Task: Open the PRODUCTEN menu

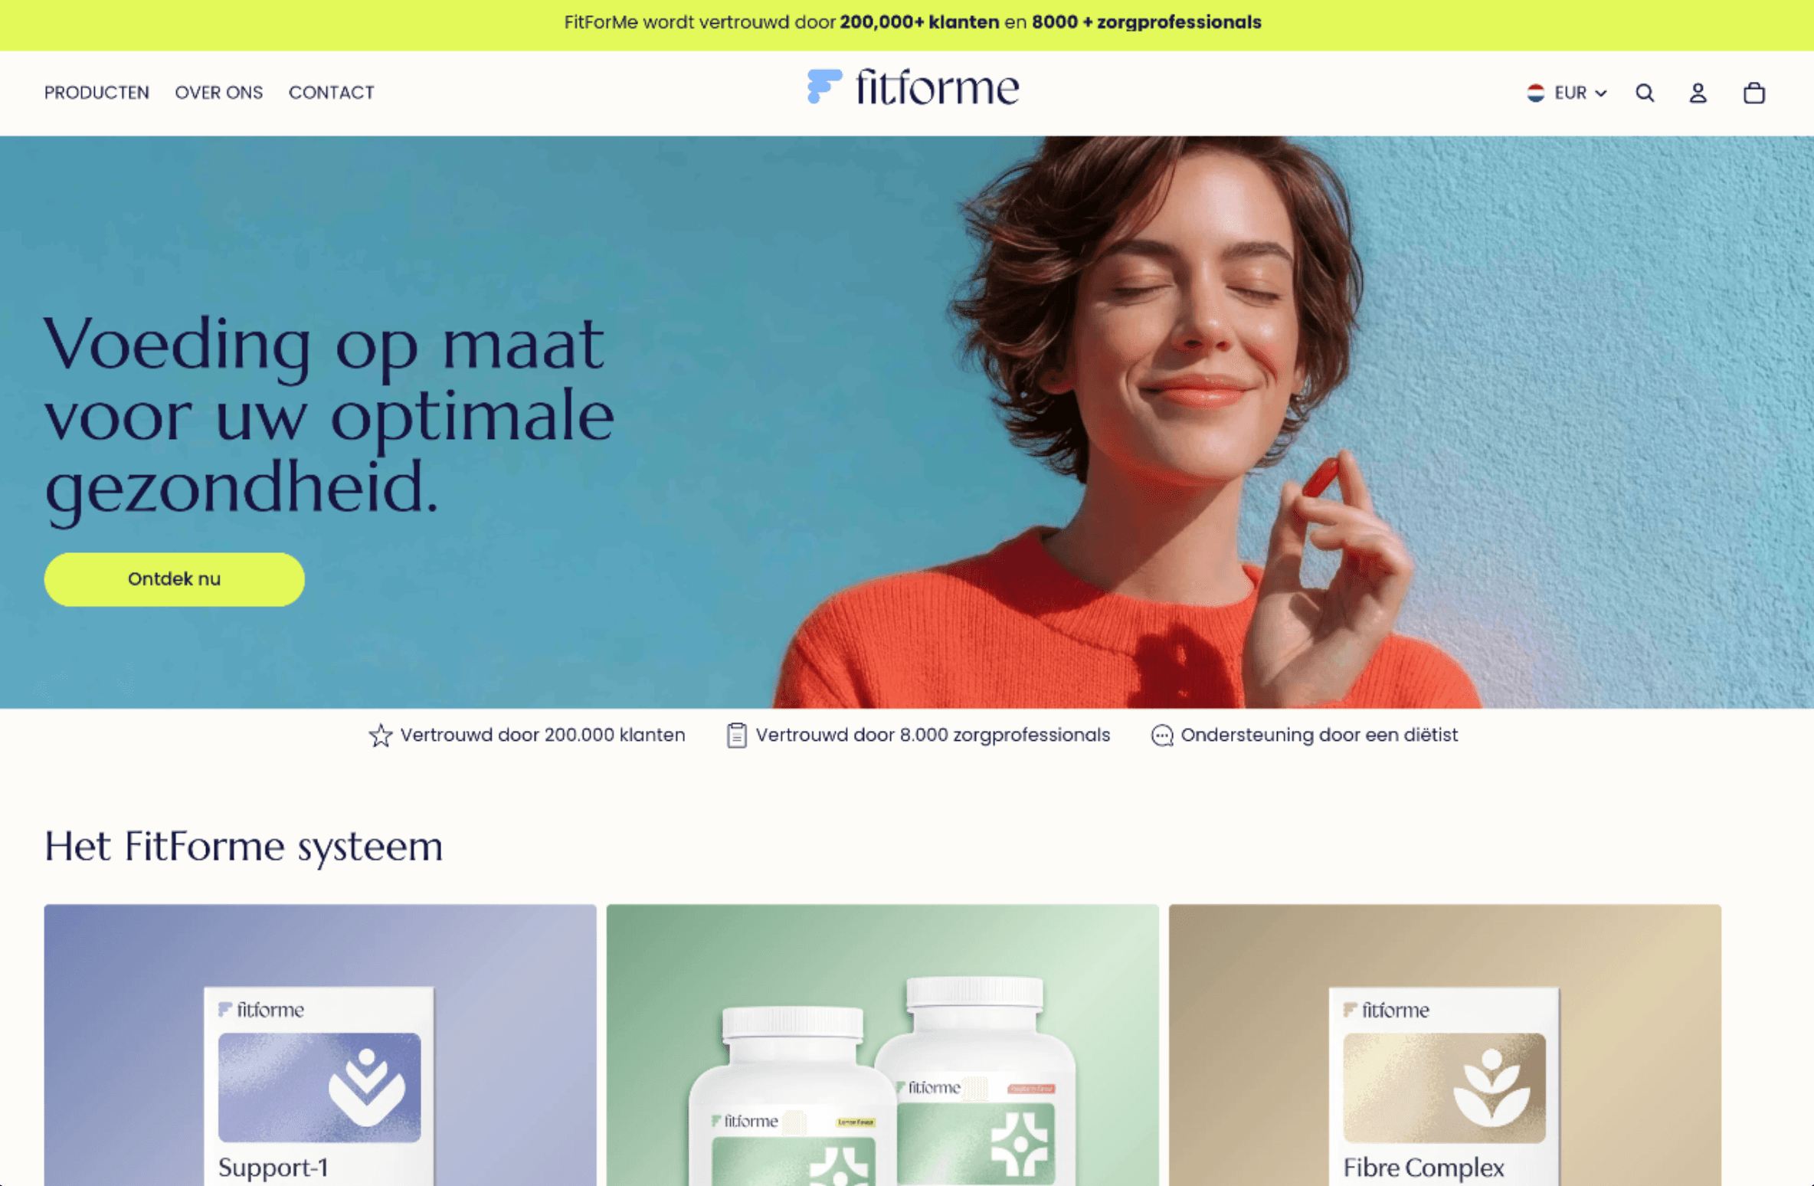Action: tap(97, 93)
